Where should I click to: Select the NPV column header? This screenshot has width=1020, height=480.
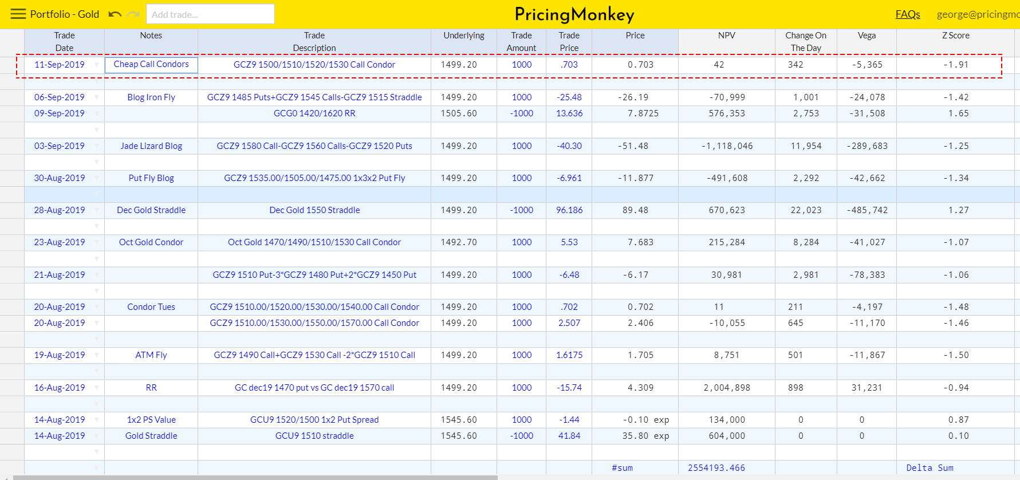727,42
